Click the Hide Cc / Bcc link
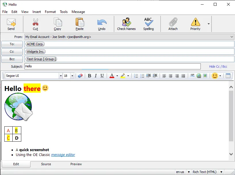 tap(218, 66)
